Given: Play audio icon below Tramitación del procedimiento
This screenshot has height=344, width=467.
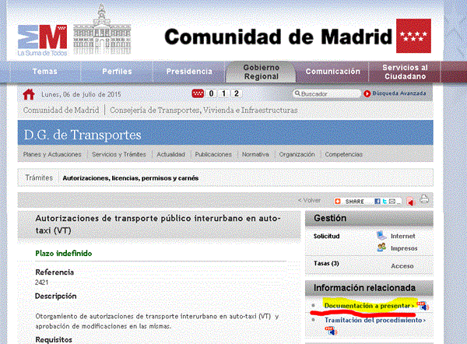Looking at the screenshot, I should (x=331, y=331).
